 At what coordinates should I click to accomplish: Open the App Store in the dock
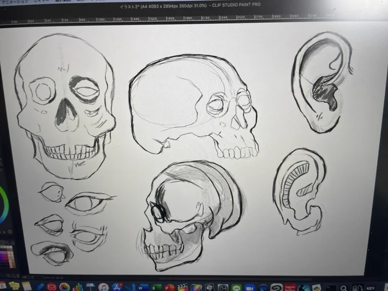pyautogui.click(x=117, y=288)
